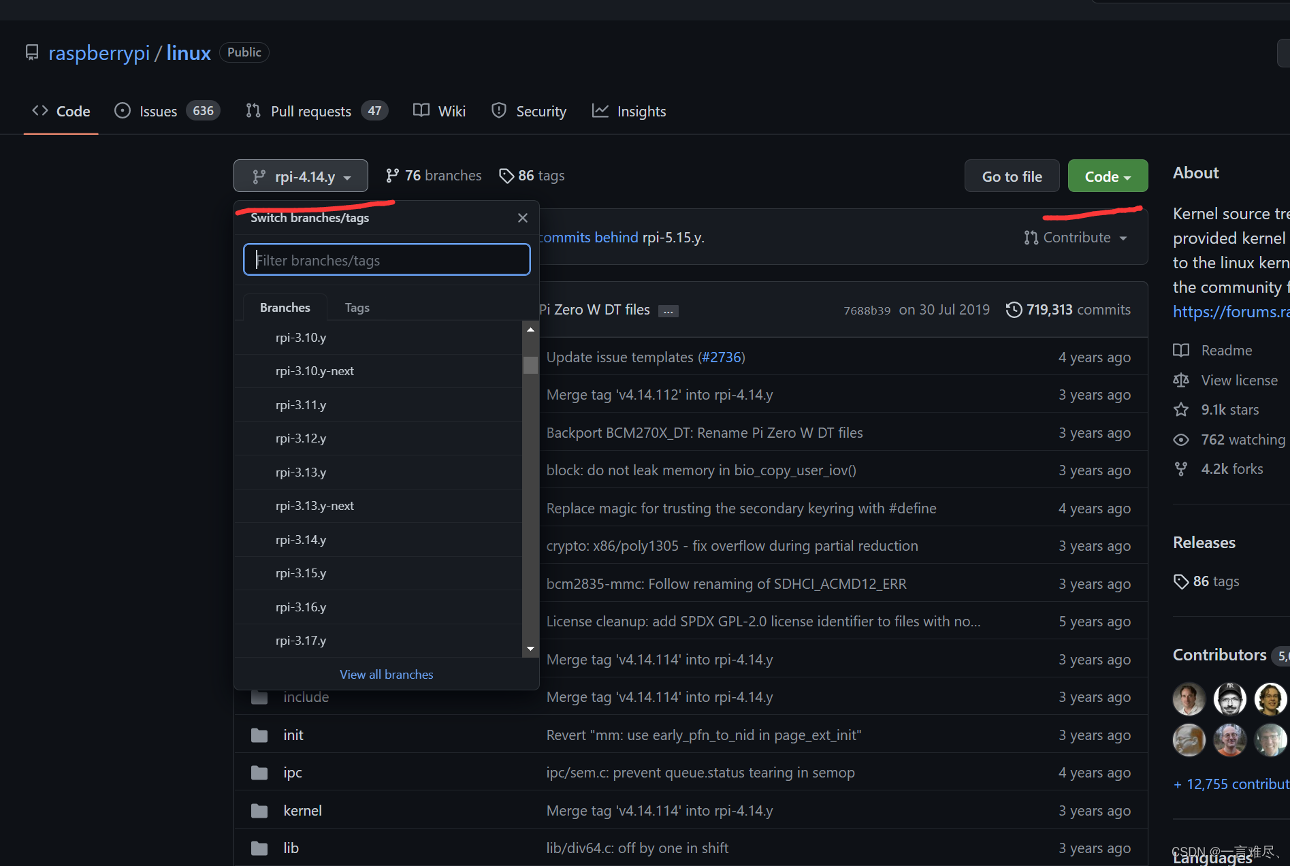This screenshot has width=1290, height=866.
Task: Select branch rpi-3.14.y
Action: [378, 540]
